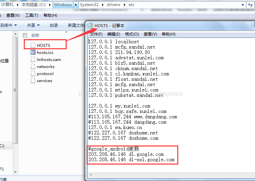This screenshot has width=255, height=181.
Task: Click the Windows breadcrumb segment
Action: (63, 5)
